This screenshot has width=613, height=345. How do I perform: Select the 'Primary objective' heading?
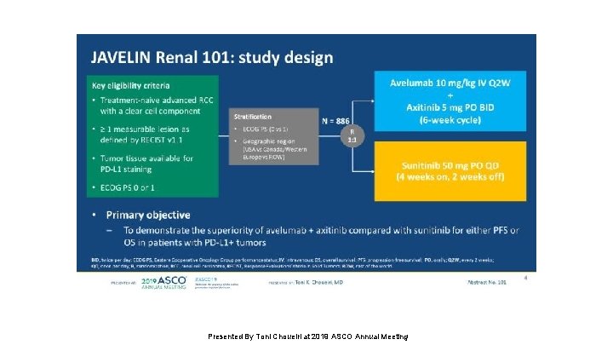148,216
